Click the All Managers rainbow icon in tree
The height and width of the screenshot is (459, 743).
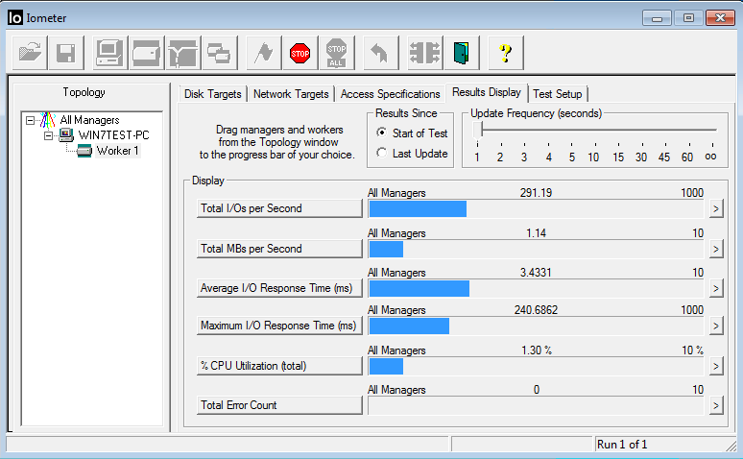point(47,120)
